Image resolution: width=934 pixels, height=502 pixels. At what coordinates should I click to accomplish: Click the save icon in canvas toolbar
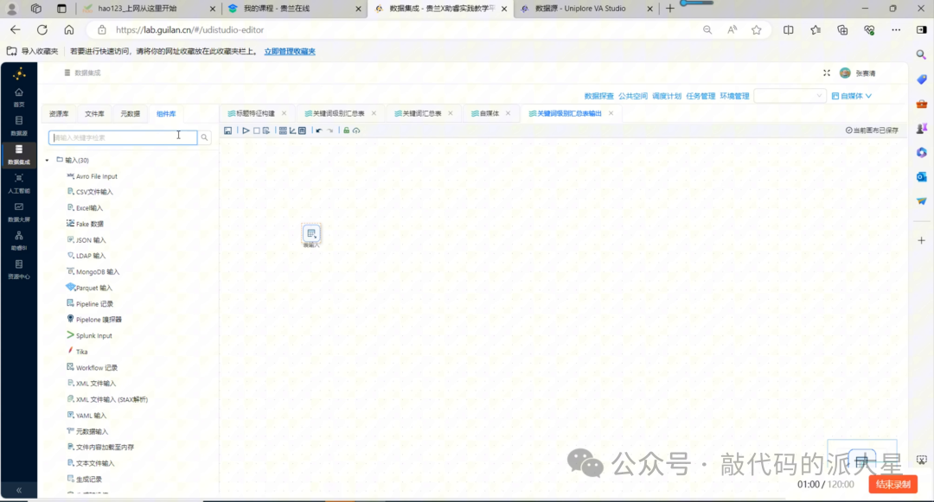(227, 130)
